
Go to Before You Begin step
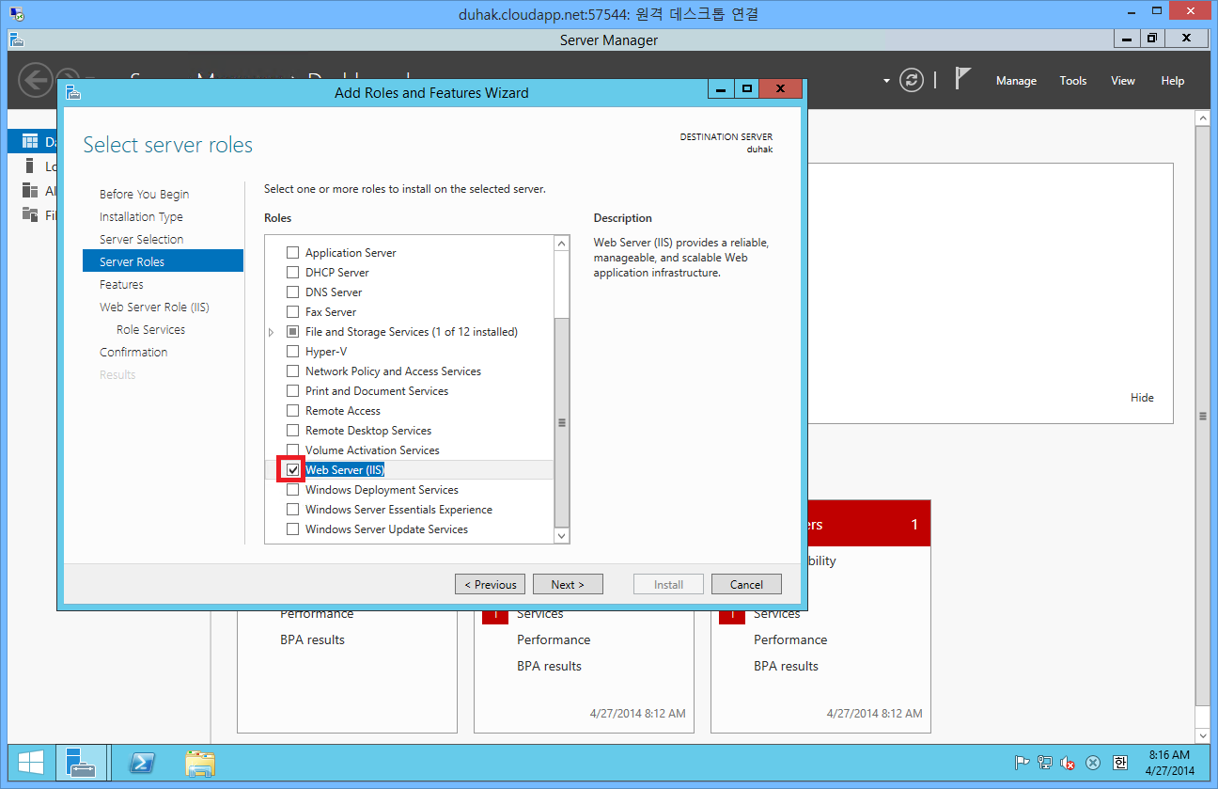[145, 195]
